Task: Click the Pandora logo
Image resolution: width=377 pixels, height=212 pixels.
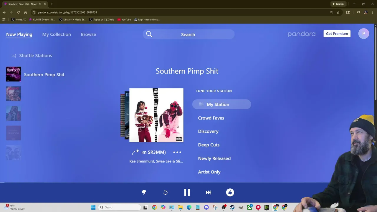Action: pos(301,34)
